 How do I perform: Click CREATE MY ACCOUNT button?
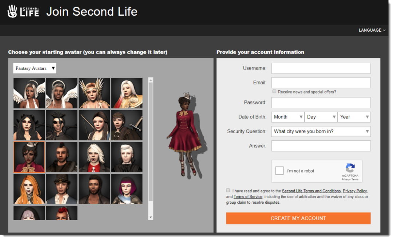point(298,218)
